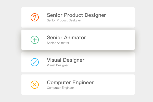This screenshot has height=102, width=153.
Task: Click the small Visual Designer subtitle
Action: click(x=58, y=65)
